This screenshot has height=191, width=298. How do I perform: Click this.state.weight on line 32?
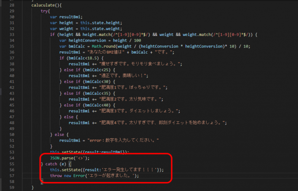[x=101, y=29]
